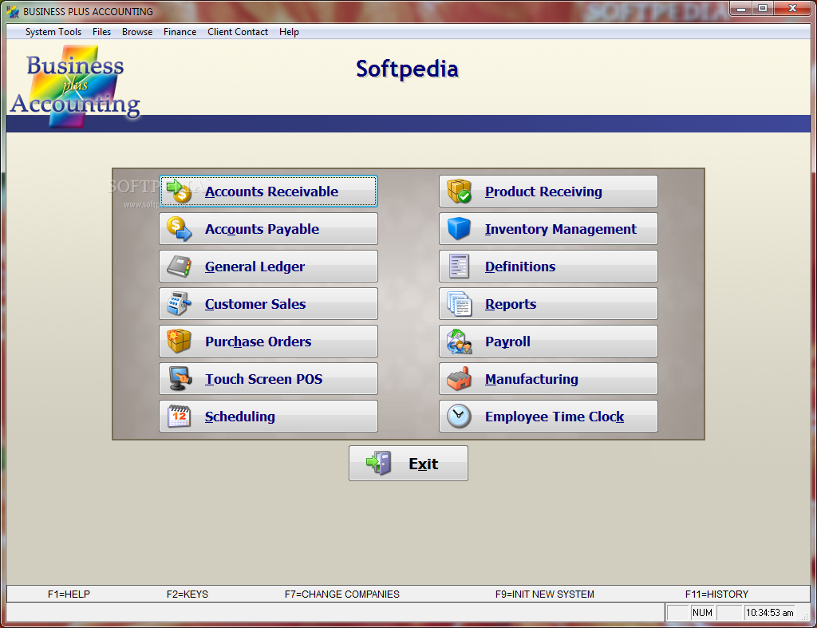Click F1=HELP in the function key bar
Image resolution: width=817 pixels, height=628 pixels.
(69, 594)
